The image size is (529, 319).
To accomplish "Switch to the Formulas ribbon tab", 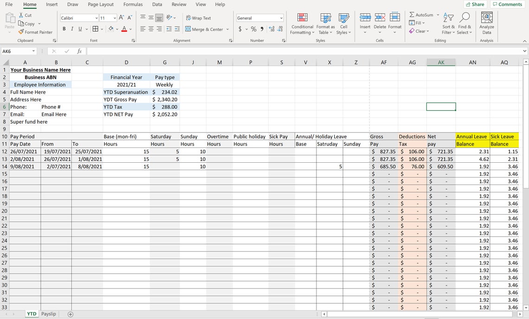I will click(x=133, y=4).
